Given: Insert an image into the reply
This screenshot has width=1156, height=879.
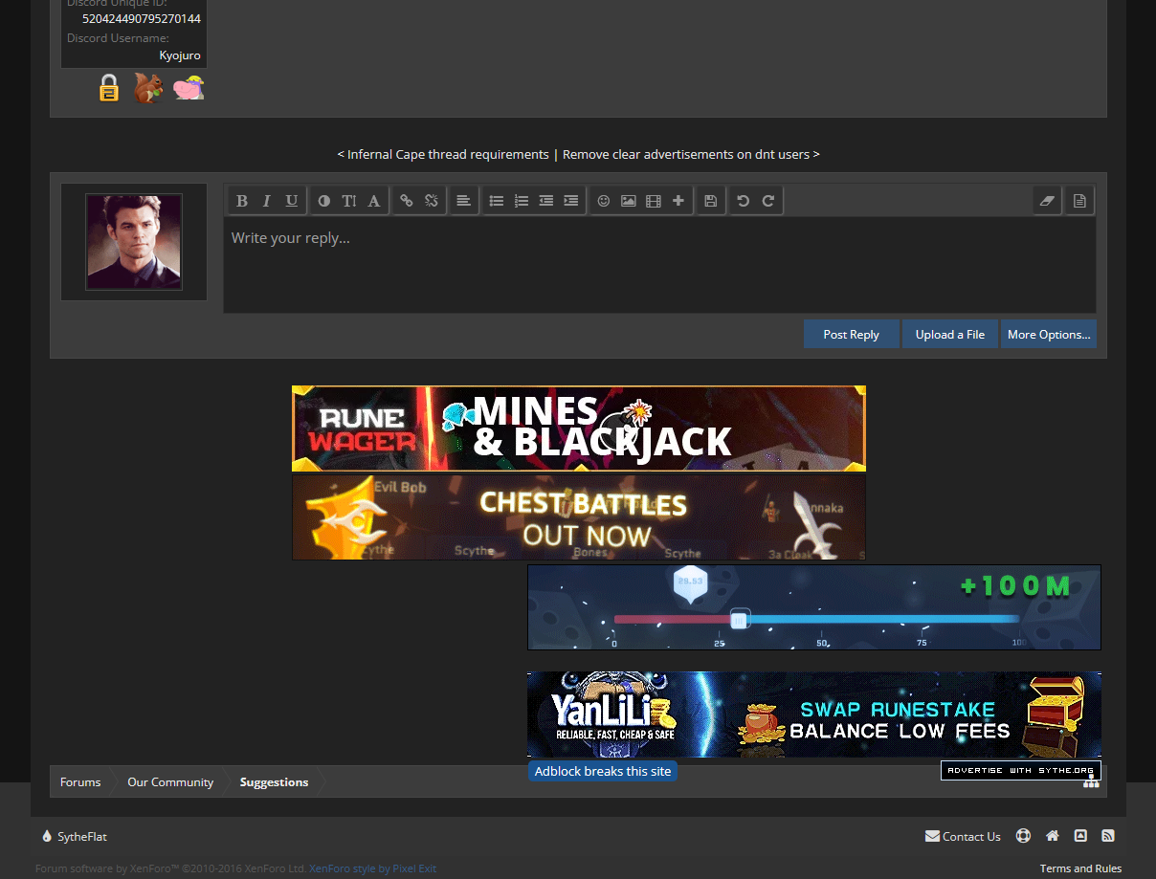Looking at the screenshot, I should click(629, 201).
